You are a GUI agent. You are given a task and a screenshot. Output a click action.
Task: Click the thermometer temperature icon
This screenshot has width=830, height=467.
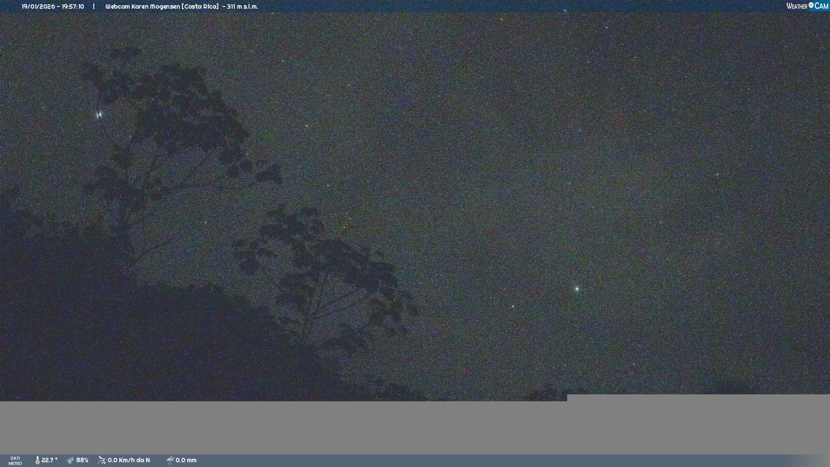[38, 461]
